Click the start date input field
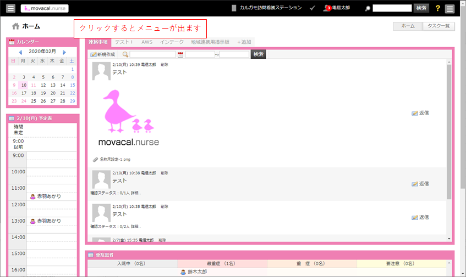Screen dimensions: 466x277 click(200, 54)
